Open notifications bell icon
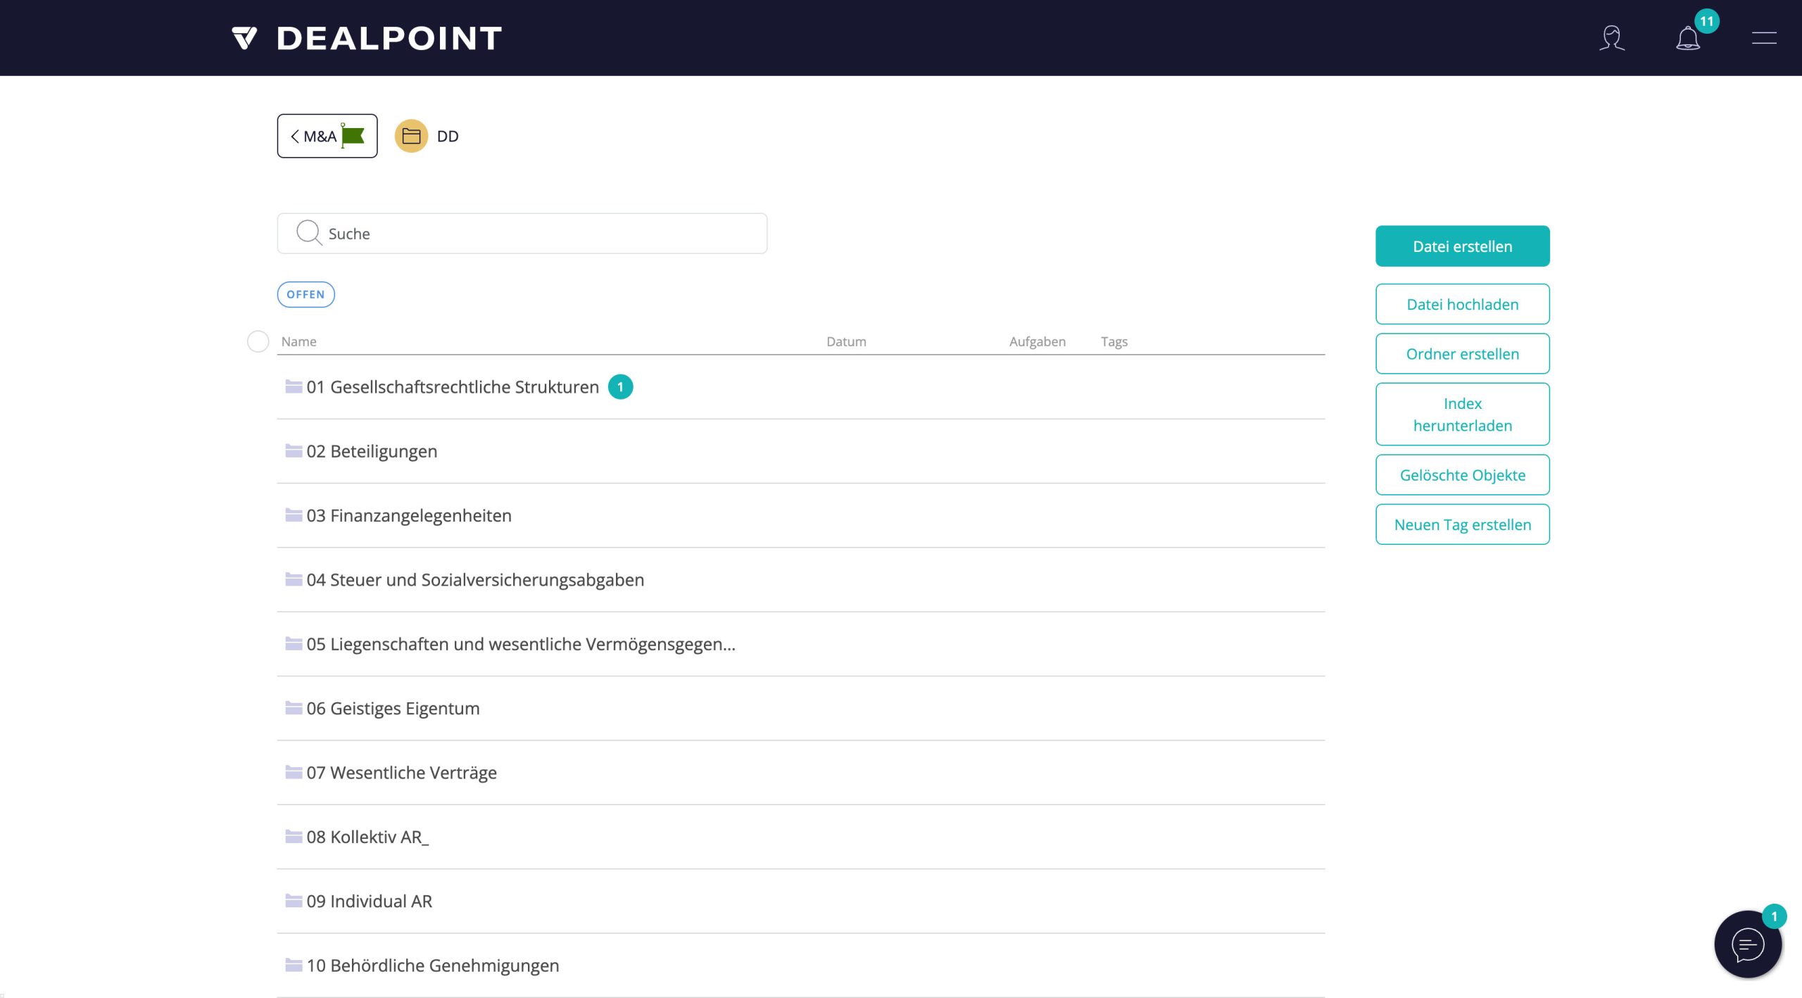 1688,38
